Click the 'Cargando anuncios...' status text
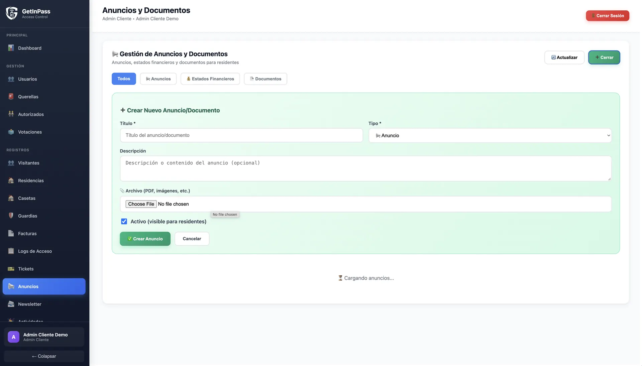The height and width of the screenshot is (366, 642). pos(366,278)
